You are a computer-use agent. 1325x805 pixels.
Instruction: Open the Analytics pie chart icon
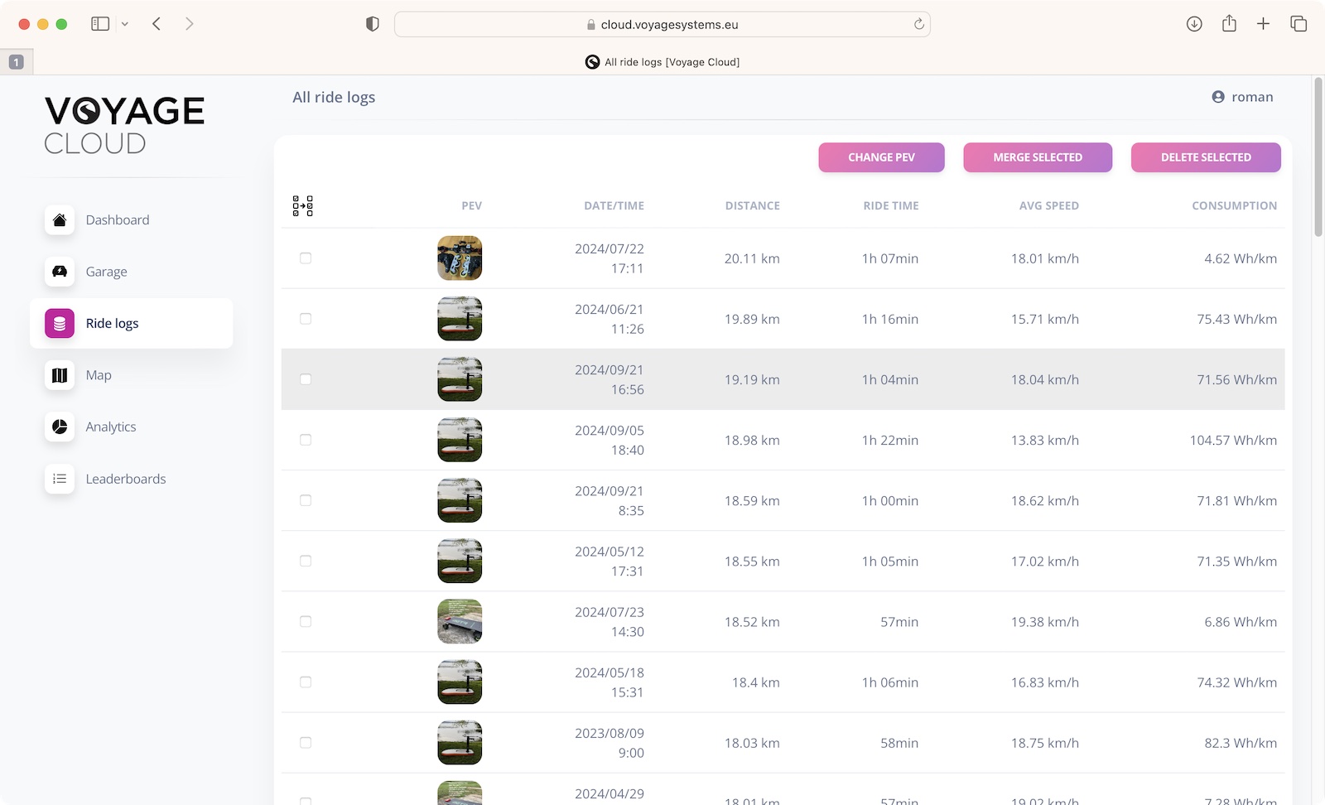click(x=60, y=427)
